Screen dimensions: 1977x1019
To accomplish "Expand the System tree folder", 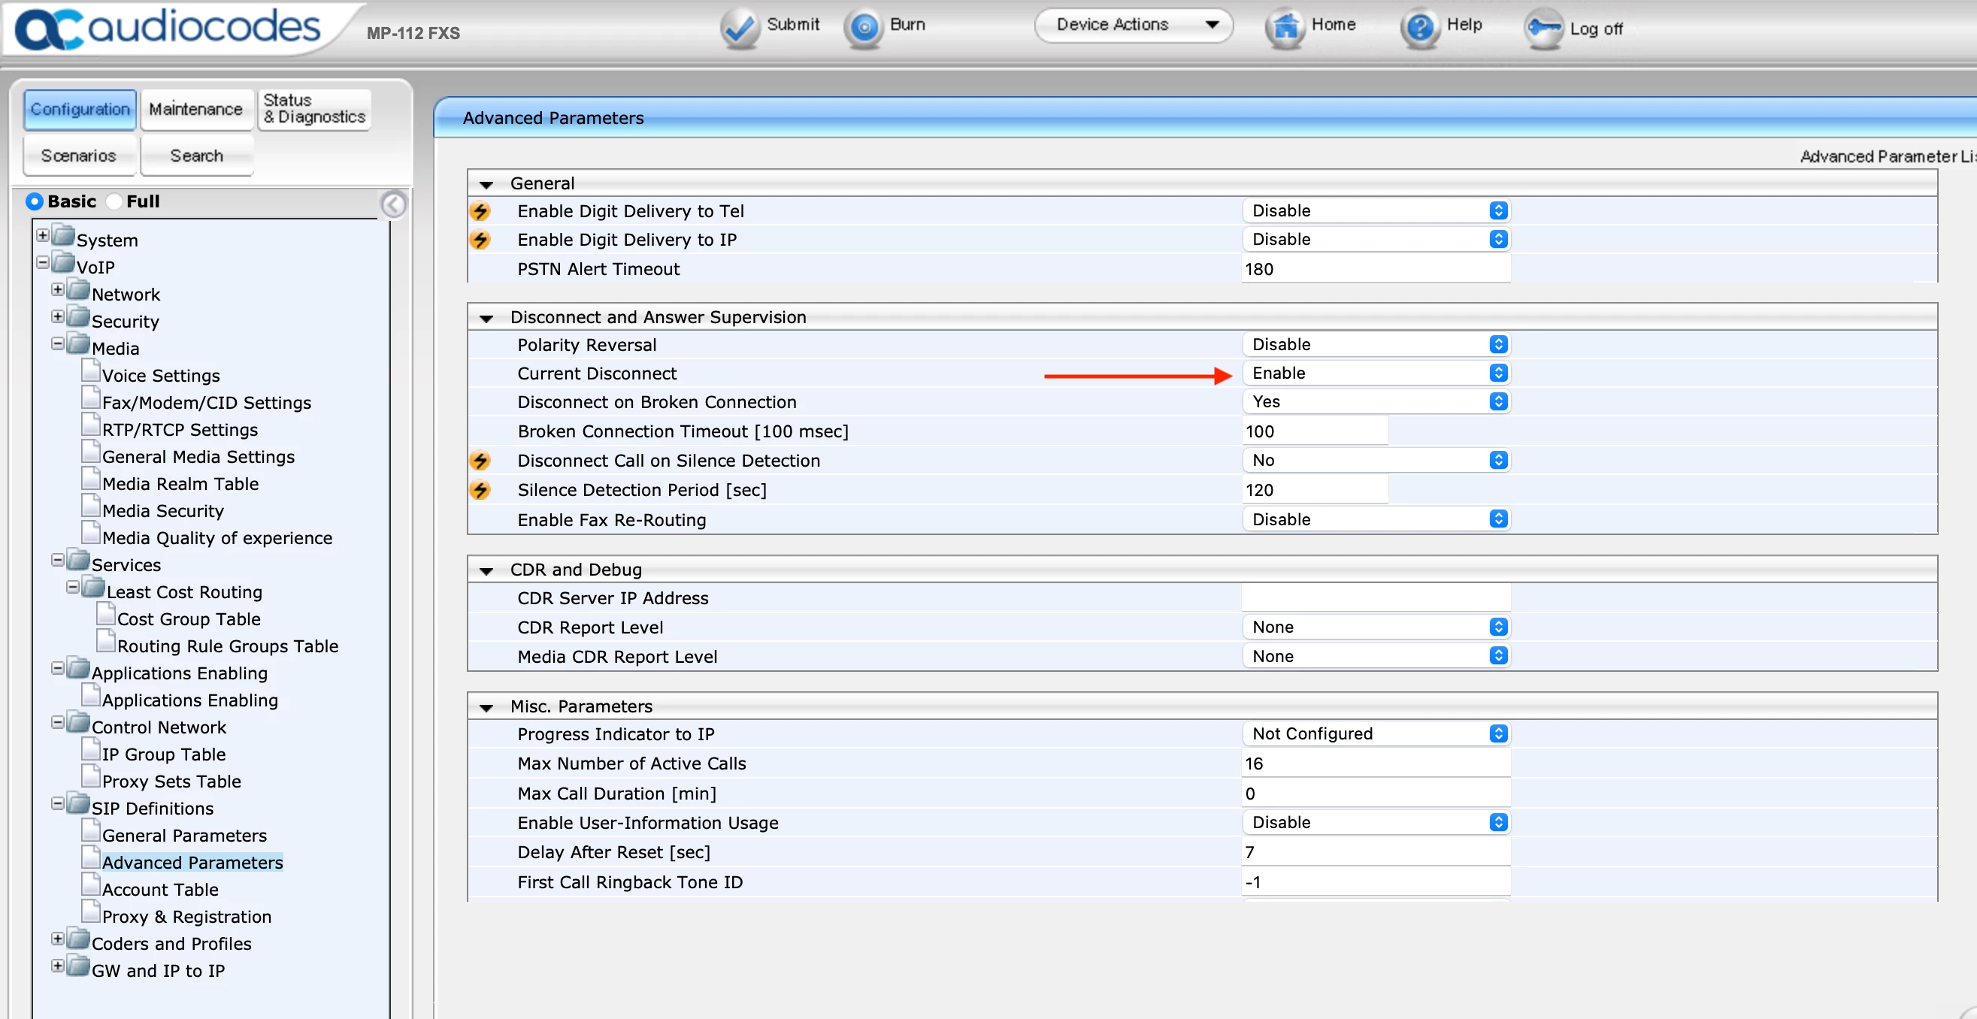I will [43, 234].
